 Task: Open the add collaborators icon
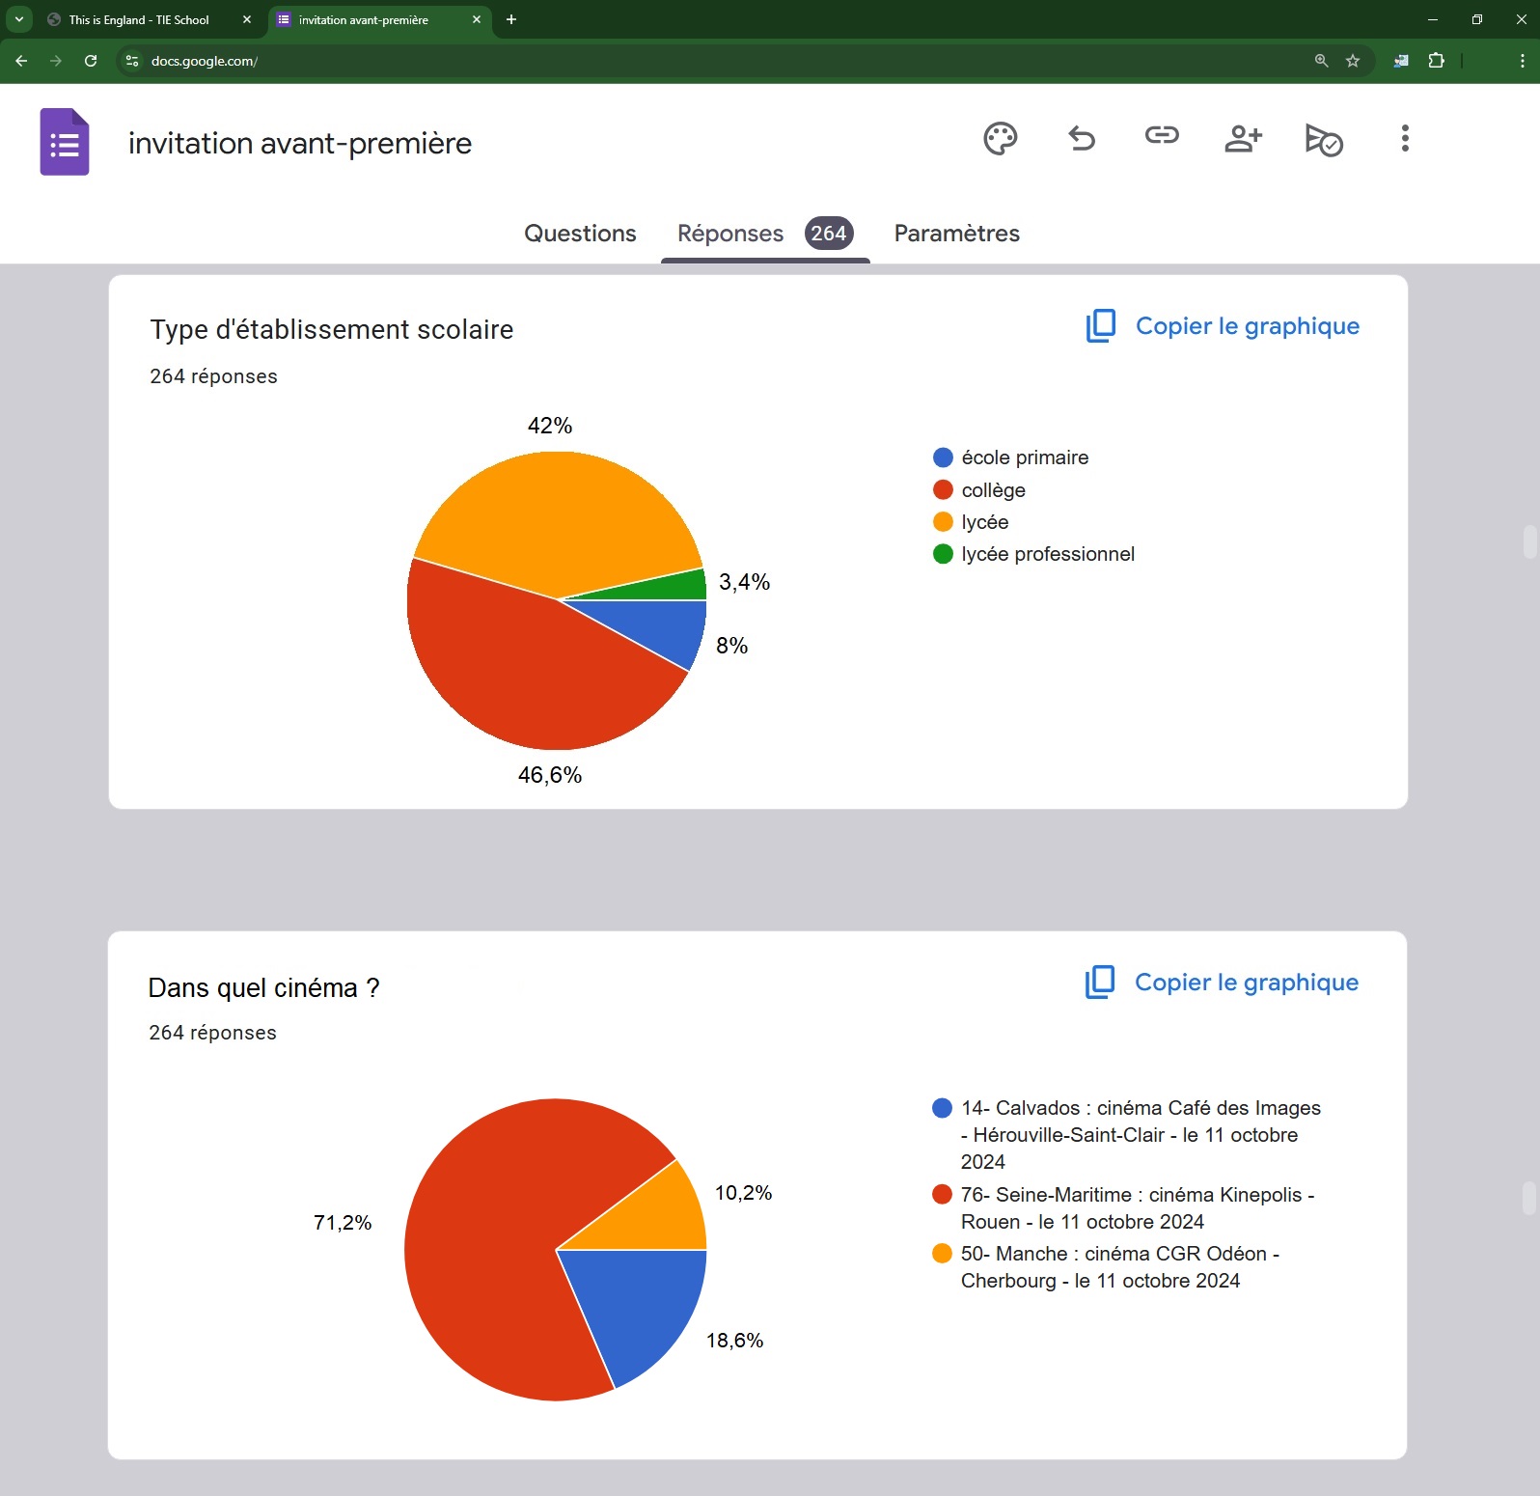[x=1243, y=139]
